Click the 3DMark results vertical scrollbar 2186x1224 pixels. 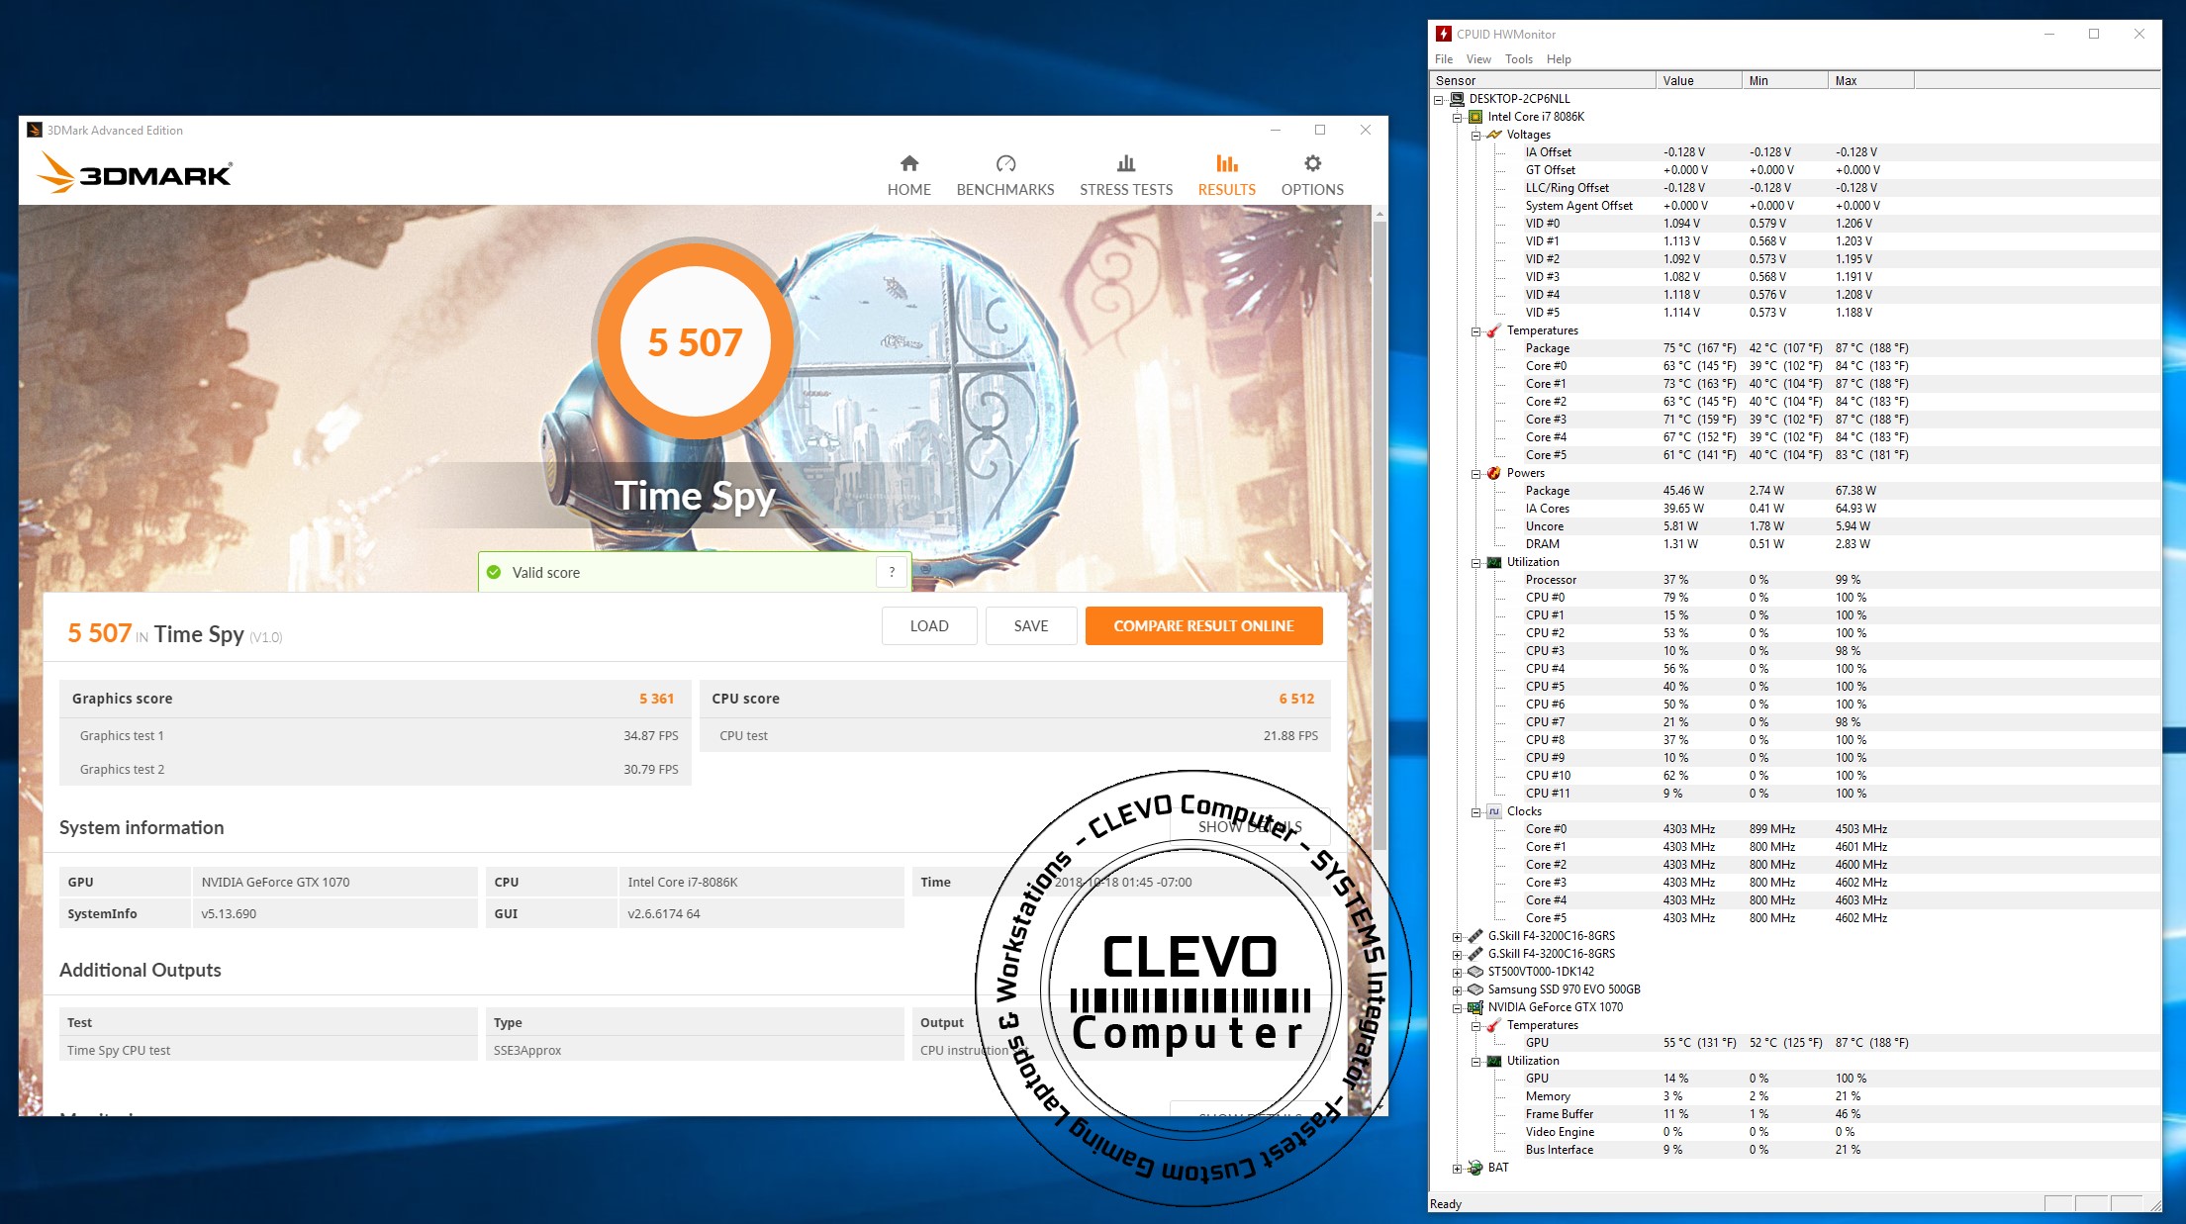coord(1379,534)
